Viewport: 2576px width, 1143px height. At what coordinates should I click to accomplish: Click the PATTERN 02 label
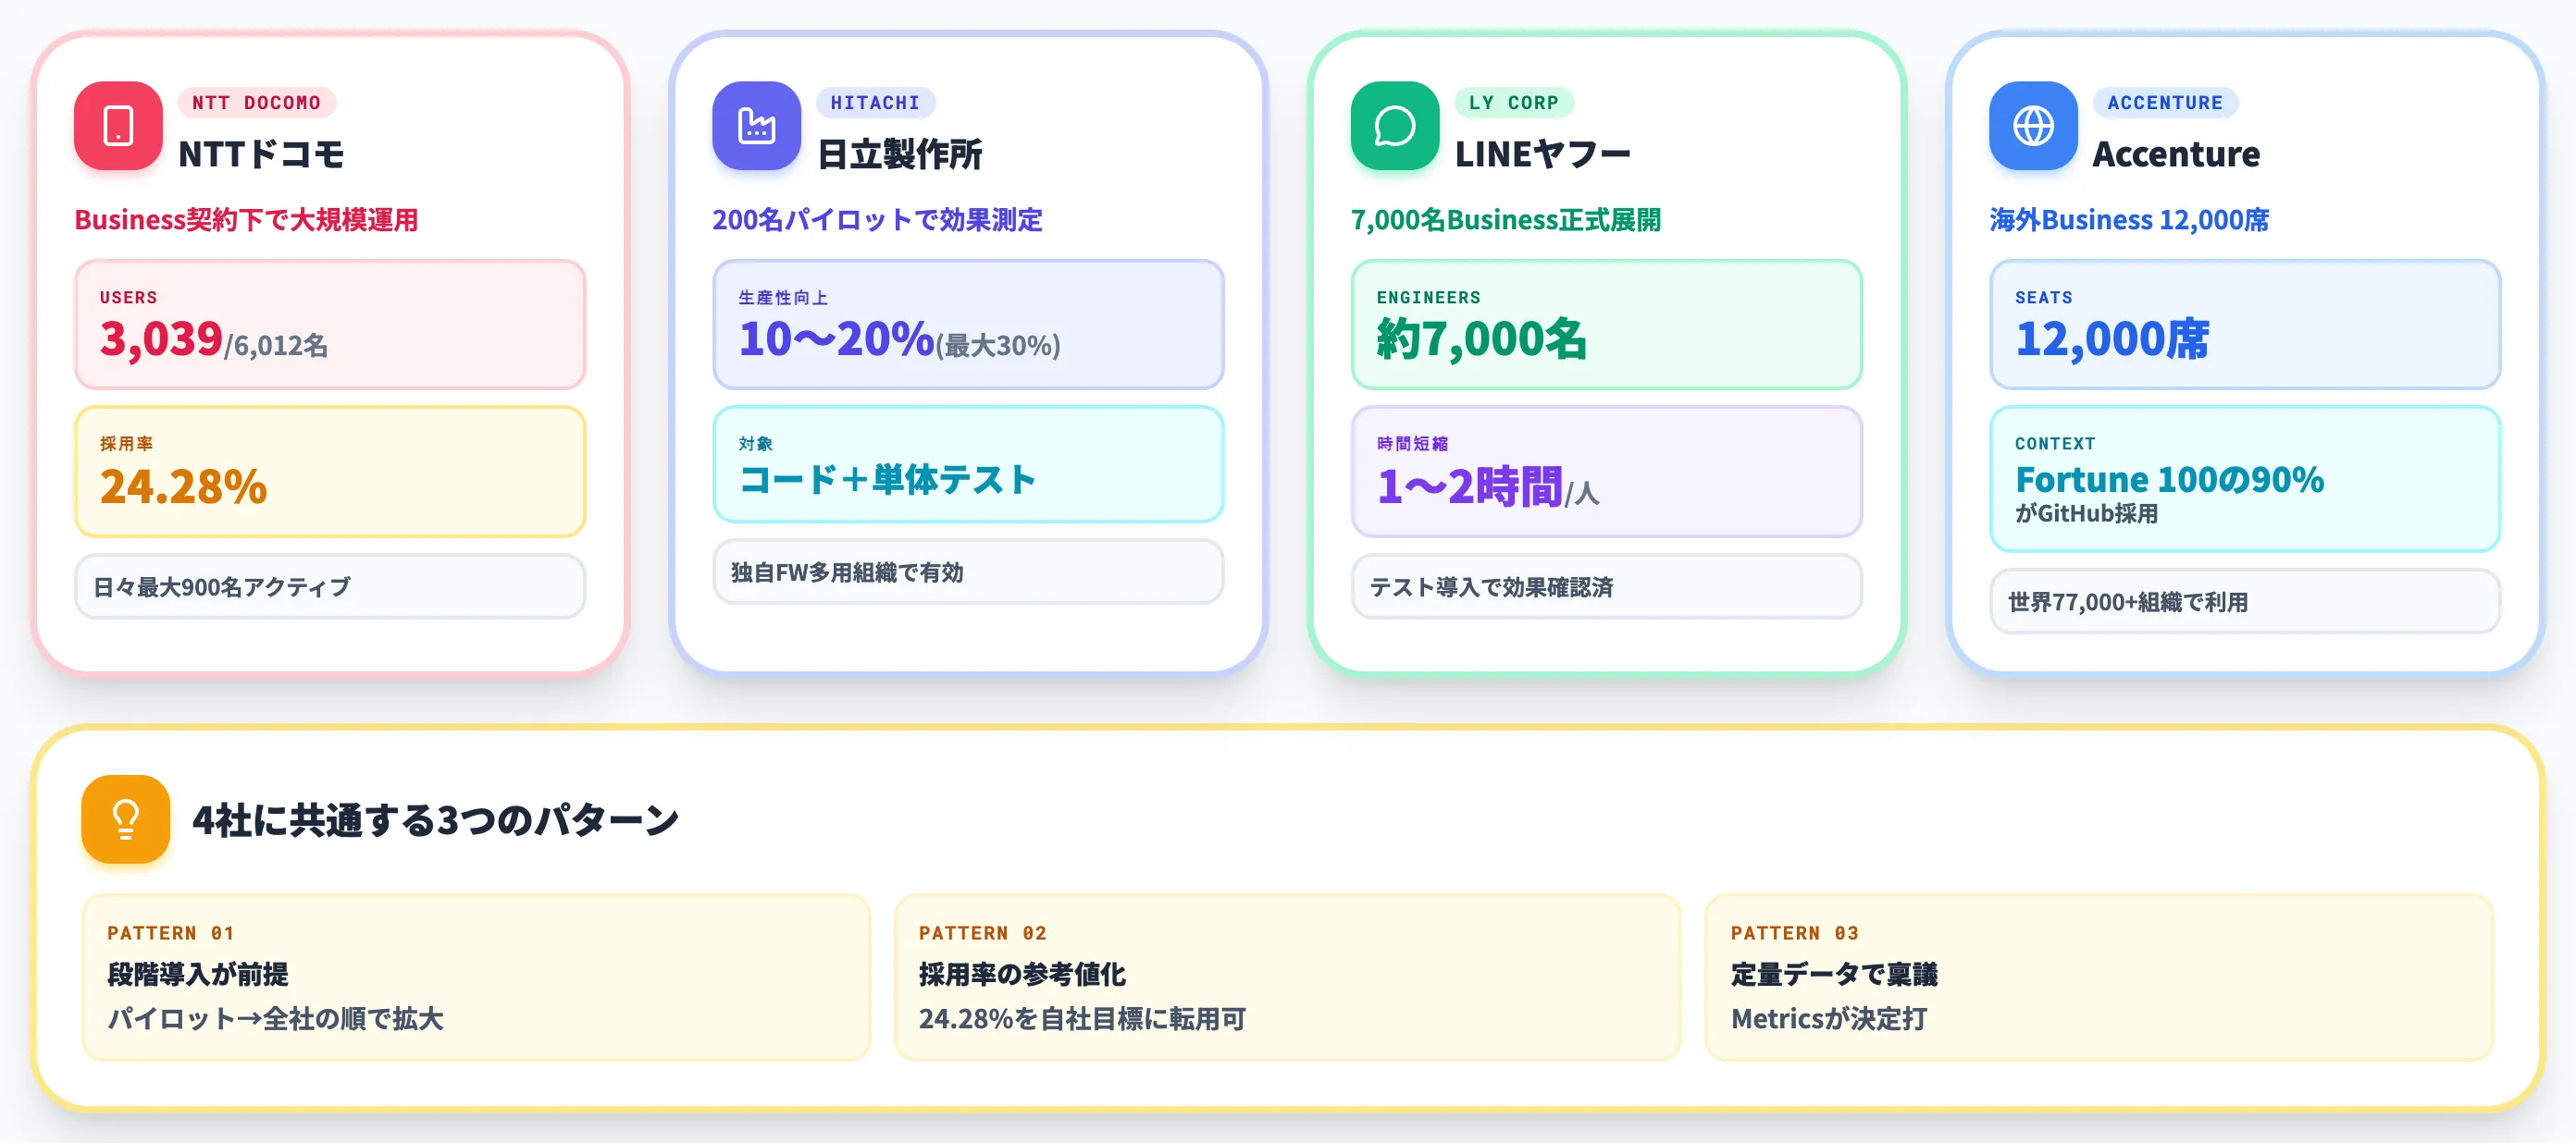tap(983, 932)
